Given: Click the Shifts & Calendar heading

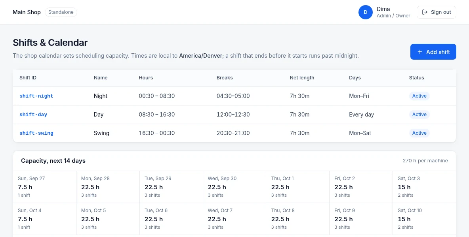Looking at the screenshot, I should (x=50, y=43).
